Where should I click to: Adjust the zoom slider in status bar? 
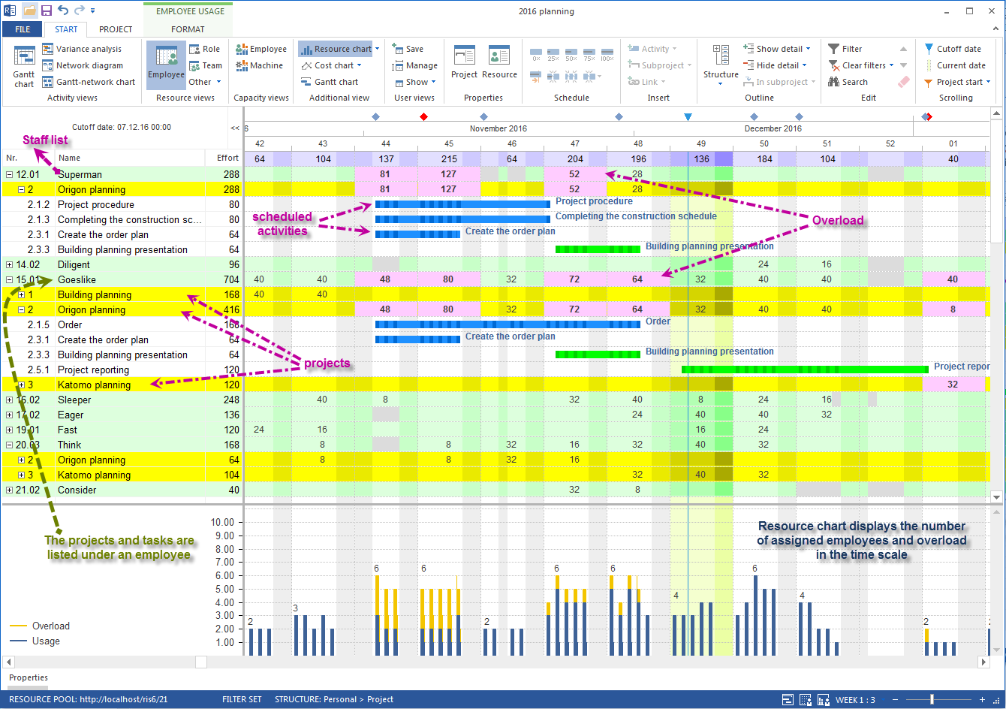pyautogui.click(x=932, y=699)
